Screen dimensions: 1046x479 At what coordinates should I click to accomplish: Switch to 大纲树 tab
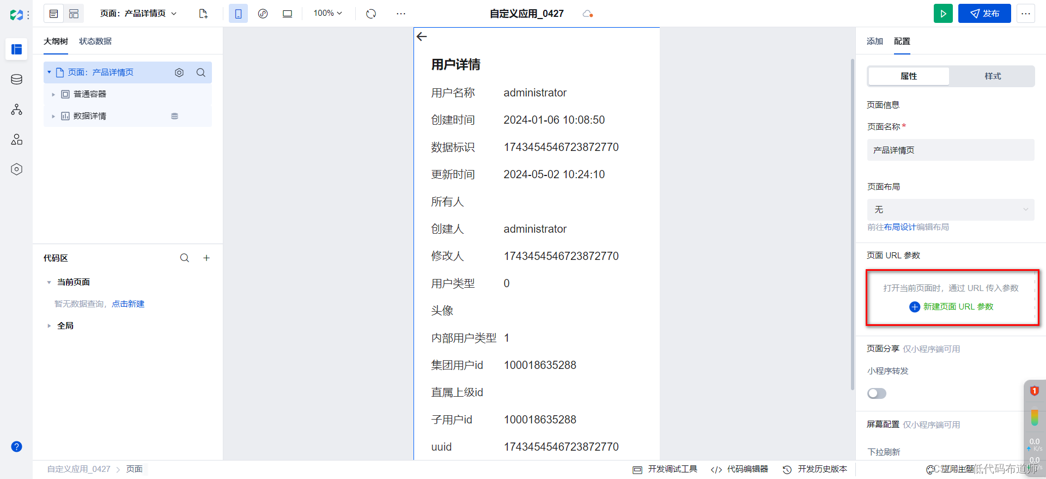coord(56,41)
